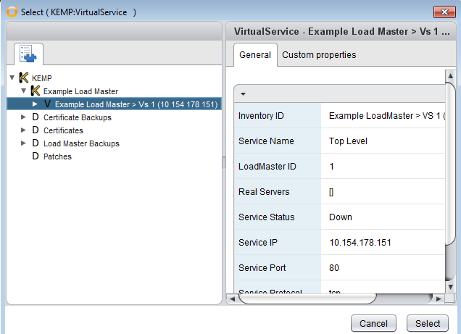Expand the Certificate Backups folder
Viewport: 461px width, 334px height.
(x=23, y=117)
